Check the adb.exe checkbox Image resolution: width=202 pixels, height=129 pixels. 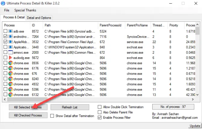coord(5,31)
